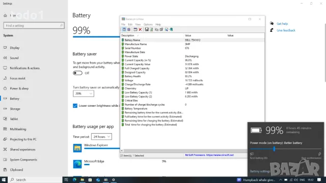
Task: Click the Copy Selected Items toolbar icon
Action: pyautogui.click(x=156, y=29)
